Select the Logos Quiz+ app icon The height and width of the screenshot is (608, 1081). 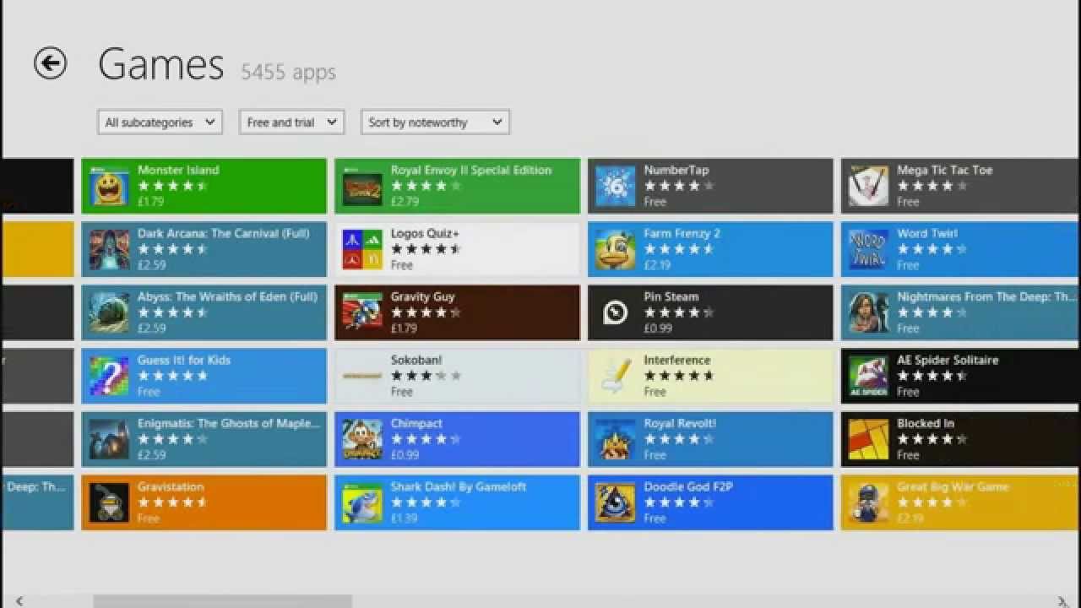tap(362, 249)
